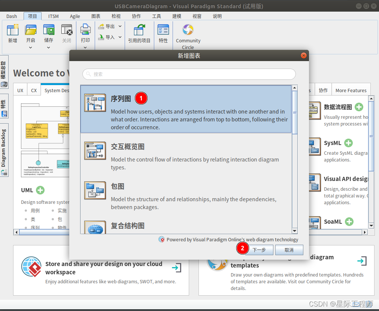Open the Diagram Backlog side panel
This screenshot has width=379, height=311.
tap(4, 150)
